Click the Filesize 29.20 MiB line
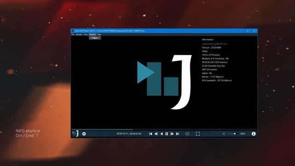Viewport: 295px width, 166px height. (x=211, y=47)
